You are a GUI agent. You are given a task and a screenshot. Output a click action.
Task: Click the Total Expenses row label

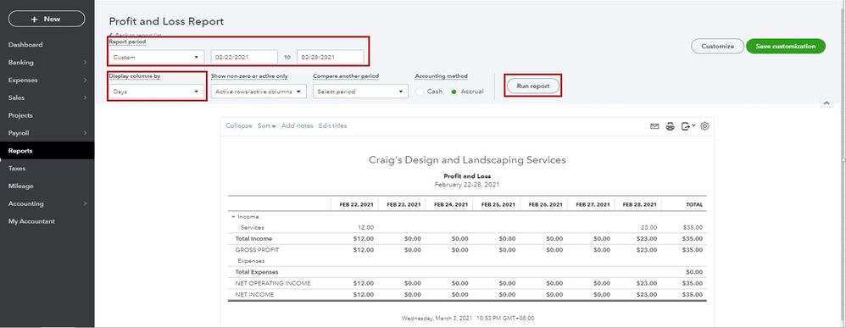pyautogui.click(x=257, y=272)
